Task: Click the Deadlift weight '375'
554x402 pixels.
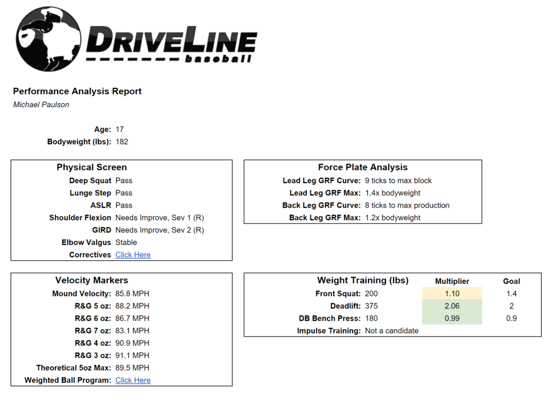Action: click(371, 306)
